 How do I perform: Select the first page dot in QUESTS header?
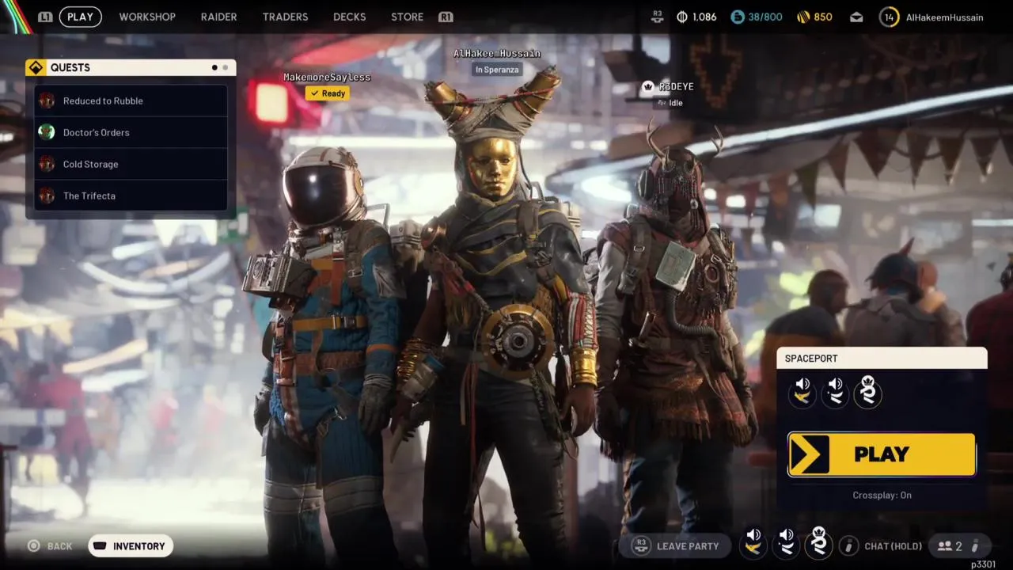coord(214,67)
